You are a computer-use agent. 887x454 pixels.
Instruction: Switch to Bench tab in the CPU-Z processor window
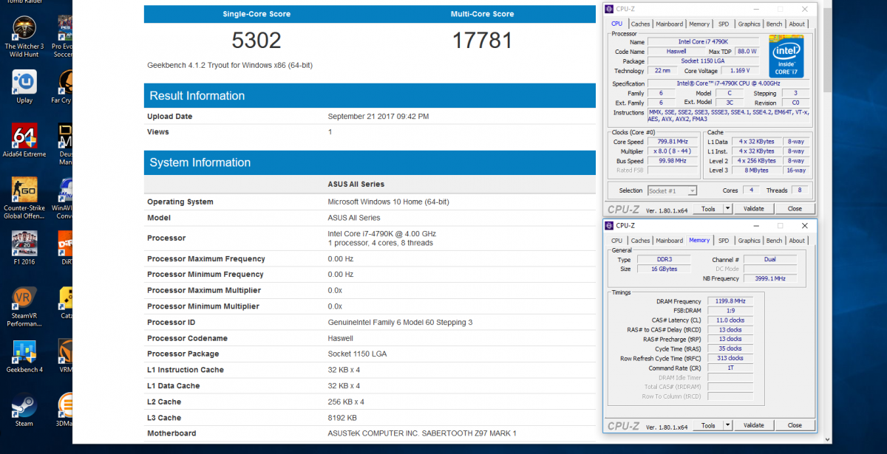coord(774,24)
